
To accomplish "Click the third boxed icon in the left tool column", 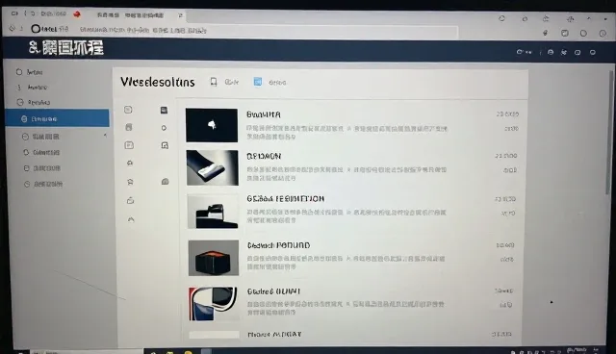I will pyautogui.click(x=129, y=145).
